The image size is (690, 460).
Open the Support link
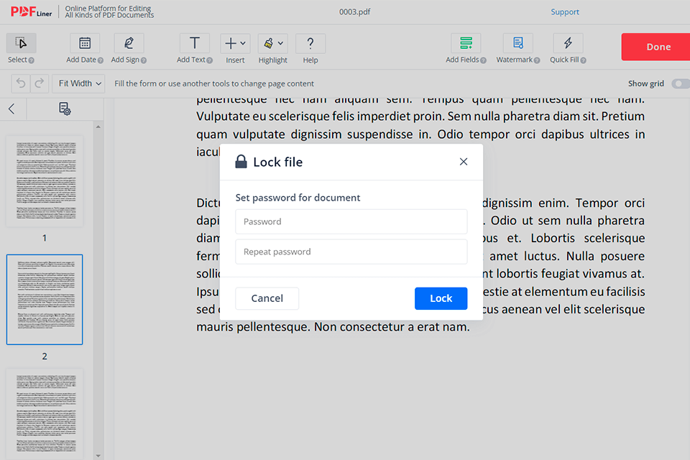point(565,12)
